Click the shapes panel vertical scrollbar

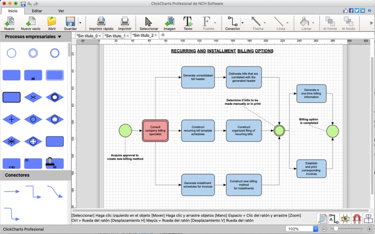click(x=69, y=50)
